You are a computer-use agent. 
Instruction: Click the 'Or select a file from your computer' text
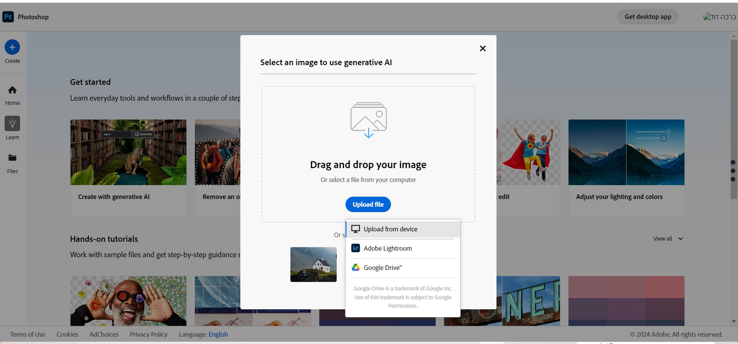coord(368,180)
